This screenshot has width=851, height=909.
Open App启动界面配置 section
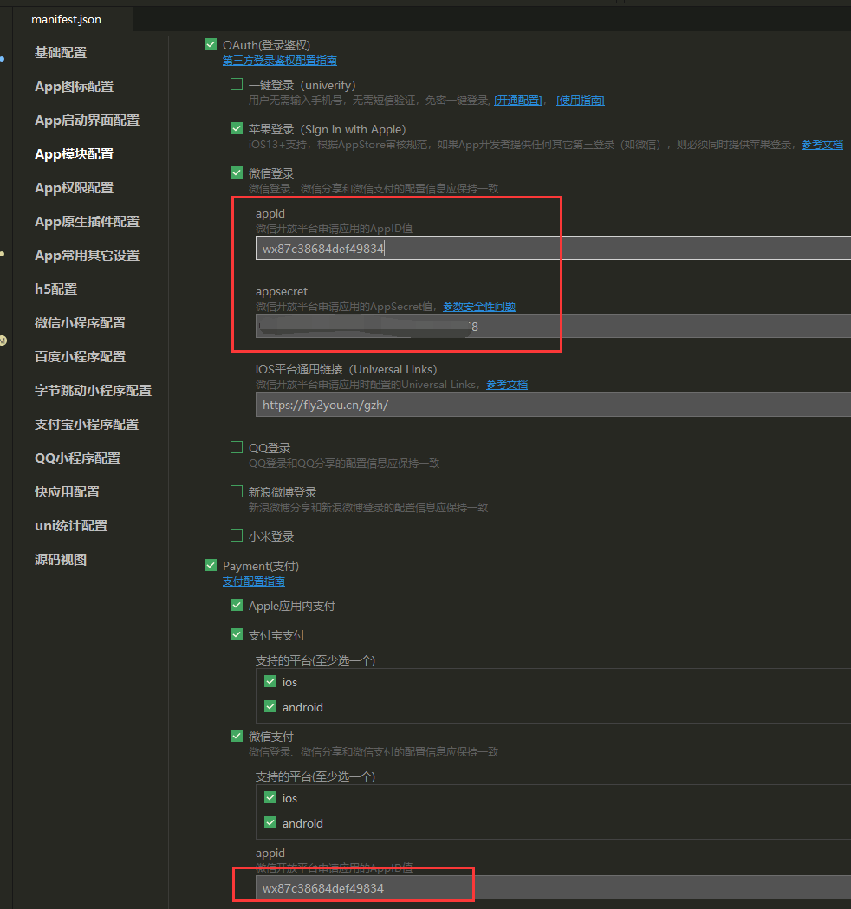(x=87, y=120)
